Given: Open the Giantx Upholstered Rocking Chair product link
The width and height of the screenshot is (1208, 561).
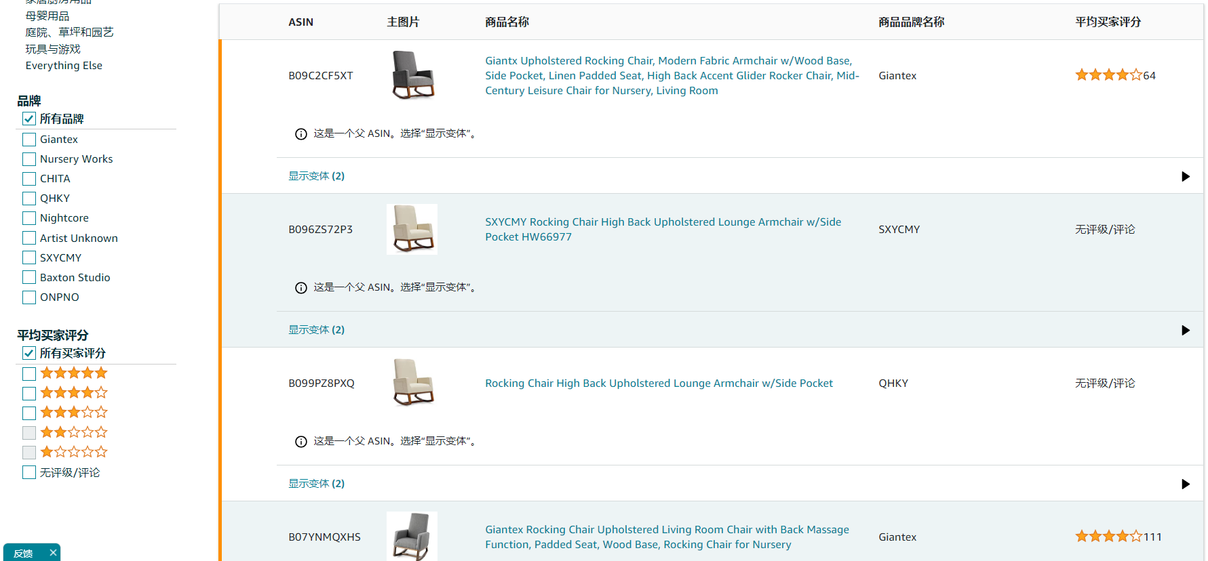Looking at the screenshot, I should click(672, 75).
